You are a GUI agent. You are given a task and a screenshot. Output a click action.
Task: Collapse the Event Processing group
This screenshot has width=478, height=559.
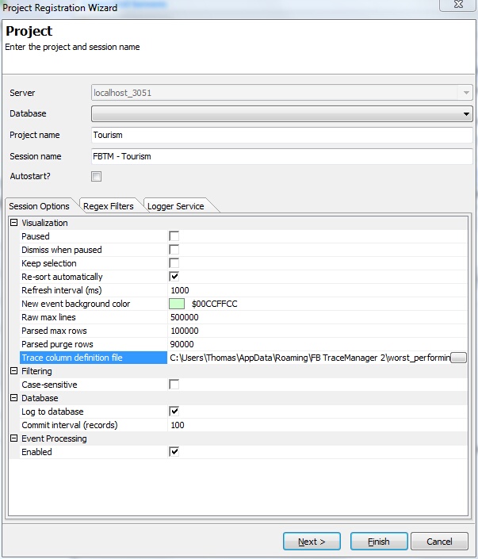(14, 438)
